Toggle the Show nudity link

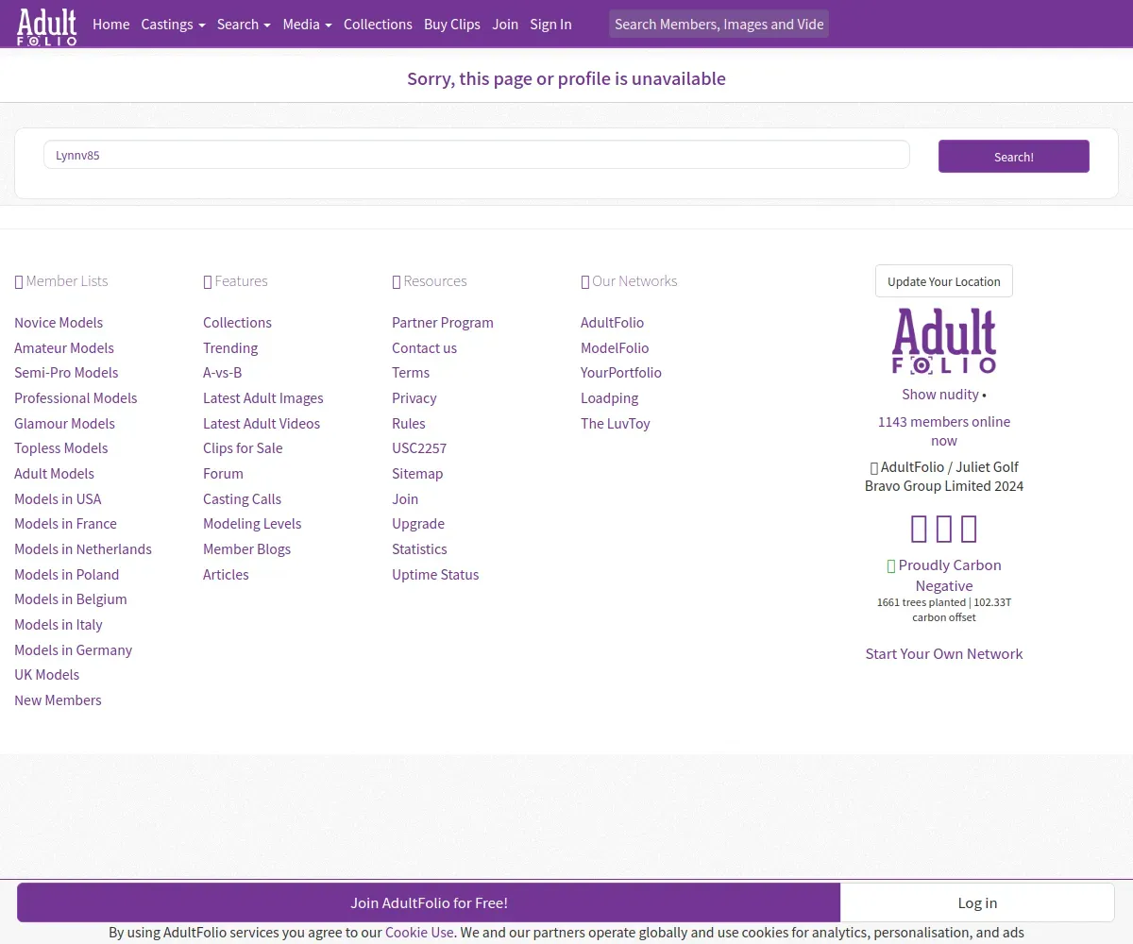tap(940, 395)
